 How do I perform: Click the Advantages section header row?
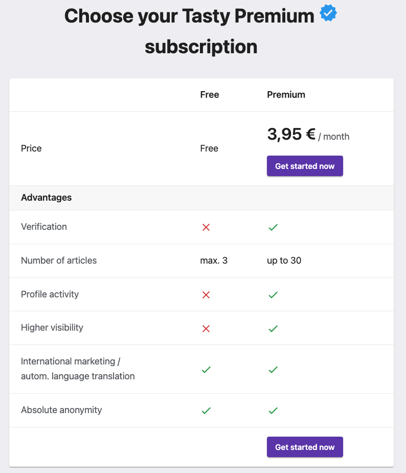(x=201, y=198)
